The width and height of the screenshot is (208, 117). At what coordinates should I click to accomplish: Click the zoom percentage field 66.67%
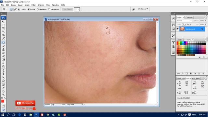point(48,105)
